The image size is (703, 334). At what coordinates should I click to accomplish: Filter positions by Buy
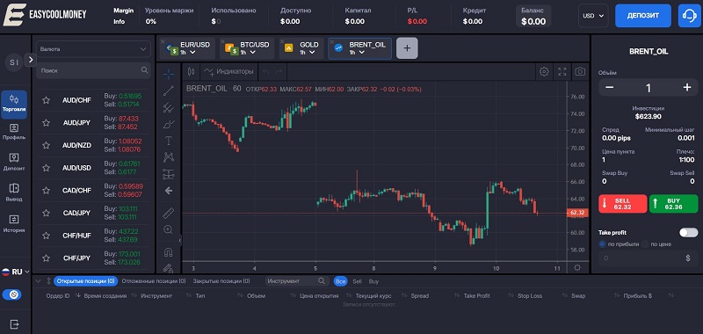tap(373, 281)
